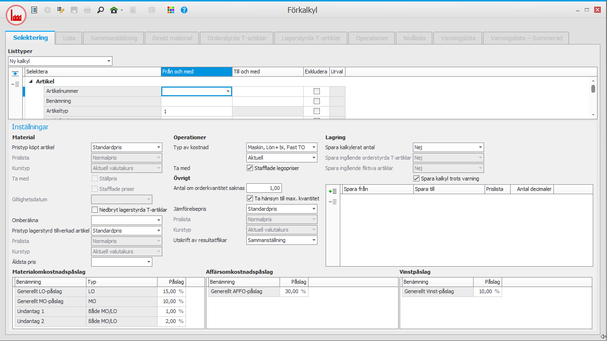Click the Artikeltyp value cell
This screenshot has width=607, height=341.
coord(196,111)
